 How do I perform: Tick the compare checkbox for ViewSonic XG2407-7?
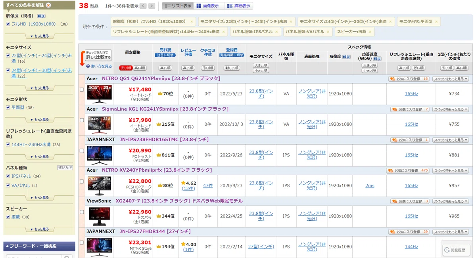(82, 212)
